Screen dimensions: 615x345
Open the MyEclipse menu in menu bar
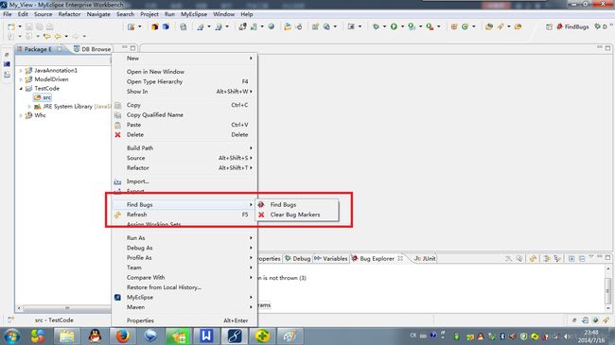pos(194,14)
